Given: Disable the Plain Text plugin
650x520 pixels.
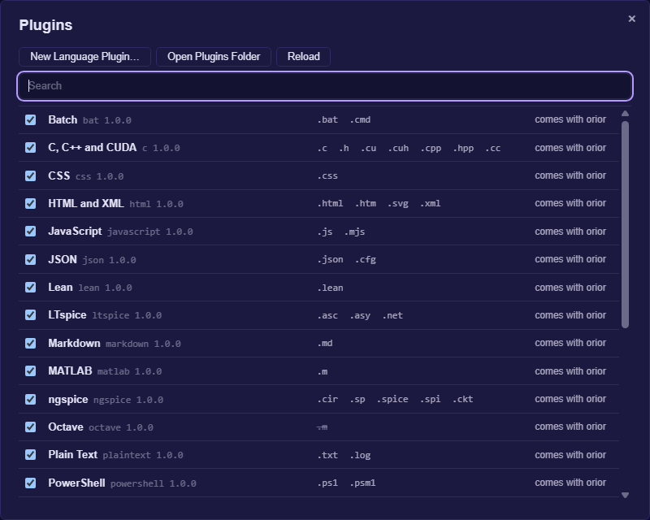Looking at the screenshot, I should [30, 455].
